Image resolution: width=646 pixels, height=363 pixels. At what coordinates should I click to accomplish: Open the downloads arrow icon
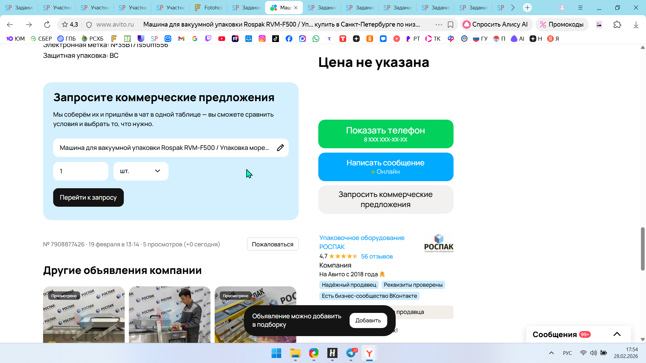(x=636, y=25)
